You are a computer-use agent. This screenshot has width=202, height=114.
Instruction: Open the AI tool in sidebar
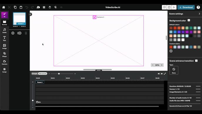click(x=4, y=15)
